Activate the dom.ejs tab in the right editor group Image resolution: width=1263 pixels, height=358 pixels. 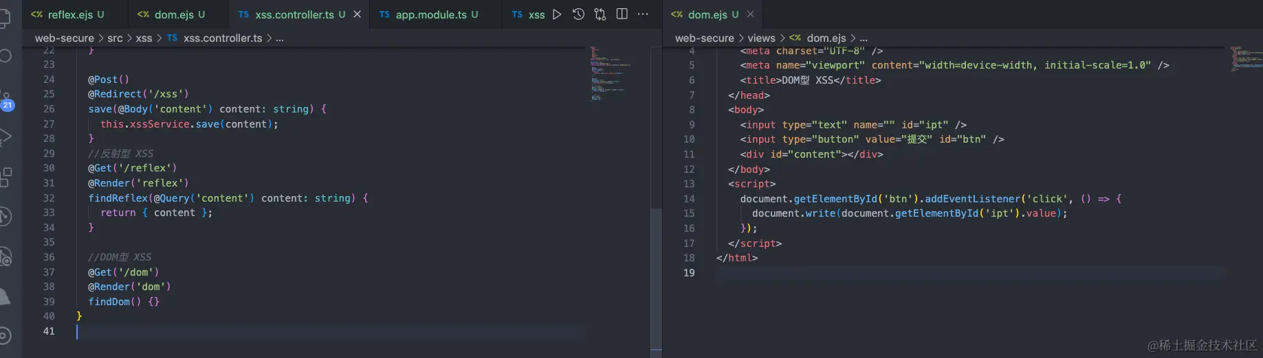[713, 14]
